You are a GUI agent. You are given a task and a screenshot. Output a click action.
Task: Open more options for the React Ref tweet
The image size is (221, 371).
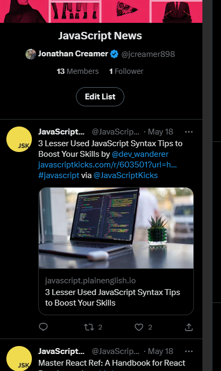pyautogui.click(x=189, y=351)
